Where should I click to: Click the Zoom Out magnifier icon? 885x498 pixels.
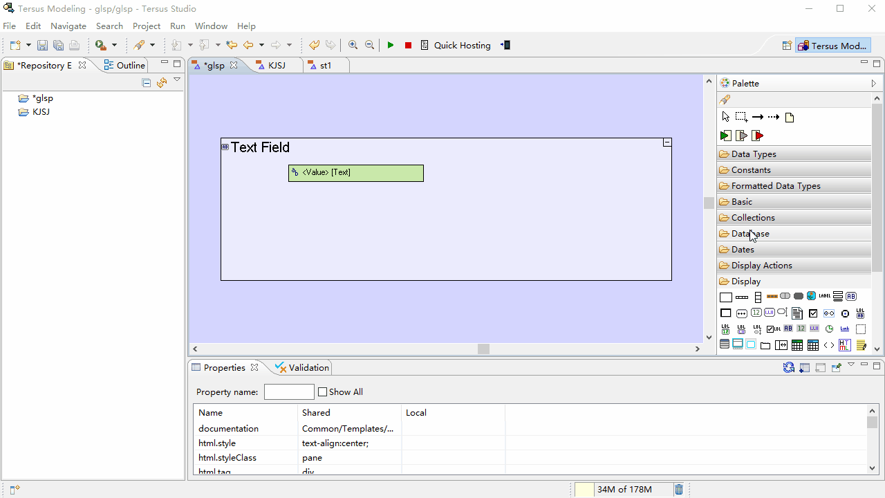pos(369,45)
